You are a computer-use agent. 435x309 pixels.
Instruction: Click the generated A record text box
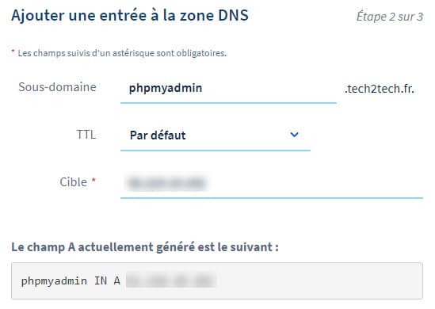[x=217, y=280]
